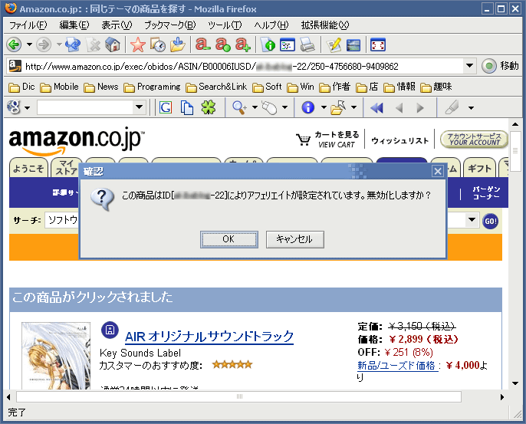The image size is (526, 424).
Task: Confirm the dialog with OK
Action: click(x=229, y=239)
